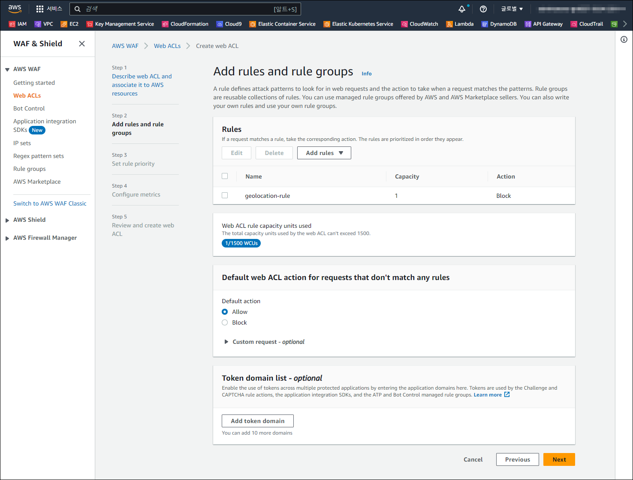Open API Gateway shortcut

click(x=544, y=24)
